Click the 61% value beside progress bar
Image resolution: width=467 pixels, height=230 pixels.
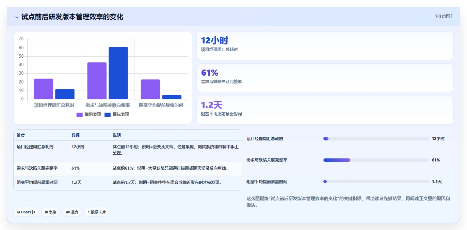436,160
